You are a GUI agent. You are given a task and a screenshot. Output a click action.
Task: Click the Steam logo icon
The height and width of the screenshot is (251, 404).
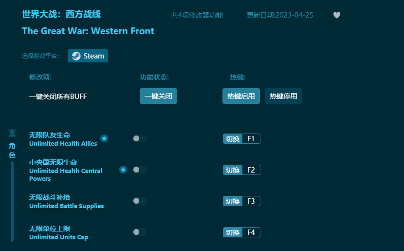point(76,56)
